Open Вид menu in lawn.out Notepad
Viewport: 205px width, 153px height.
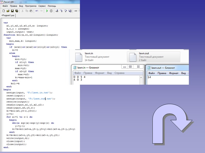183,73
